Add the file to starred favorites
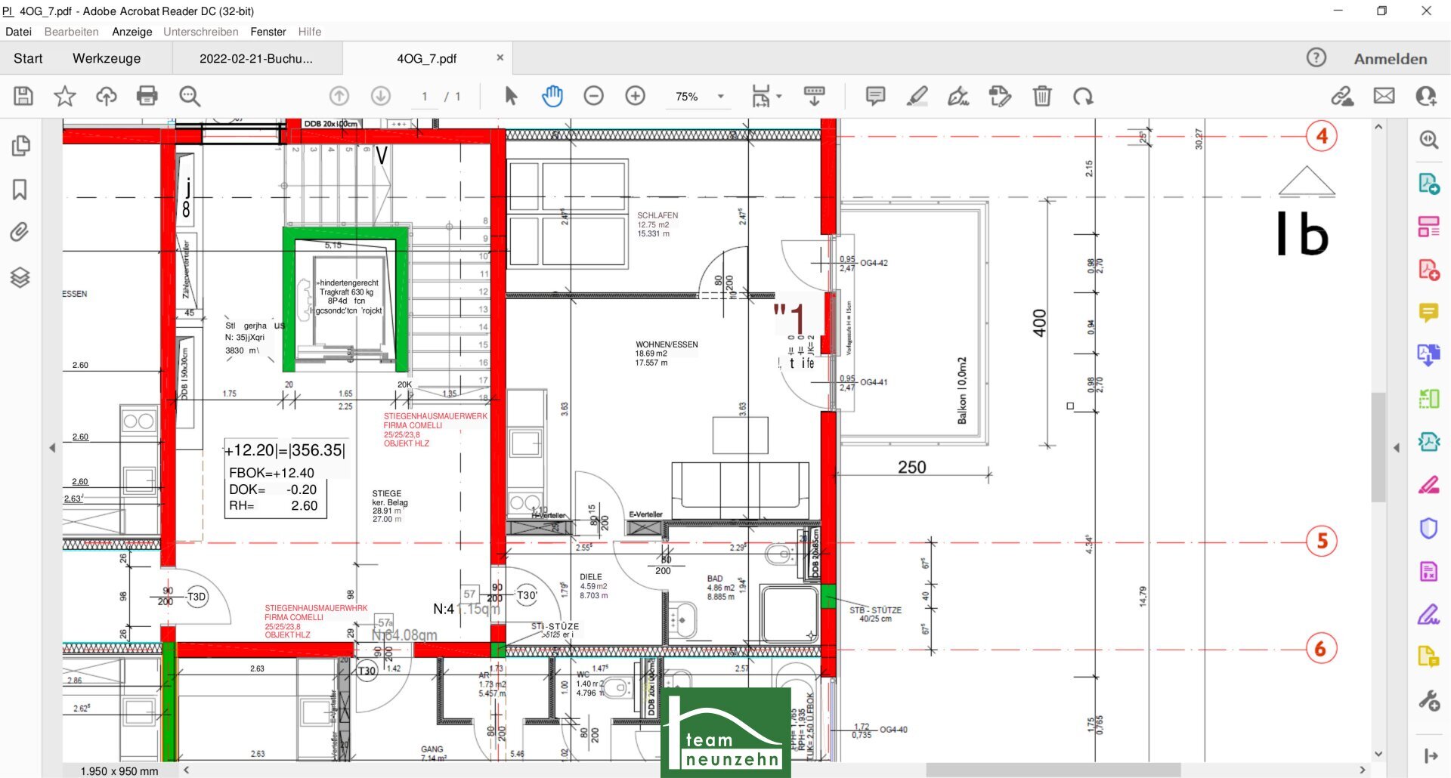This screenshot has height=778, width=1451. (x=65, y=96)
